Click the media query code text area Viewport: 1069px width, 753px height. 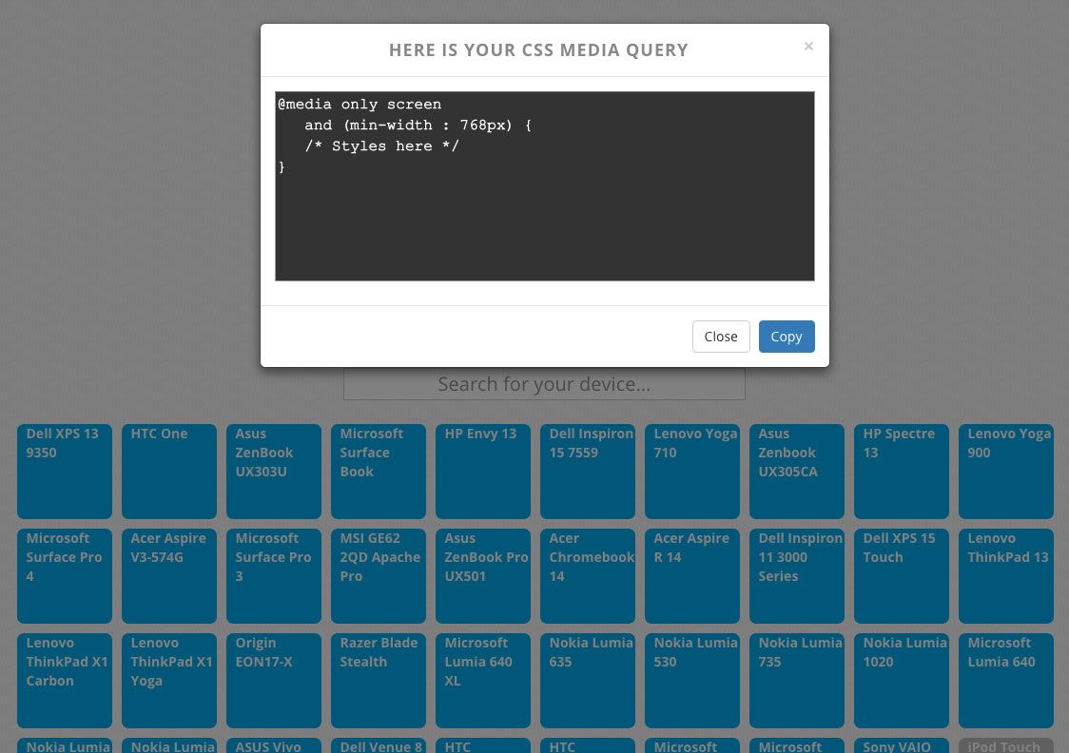click(x=544, y=185)
